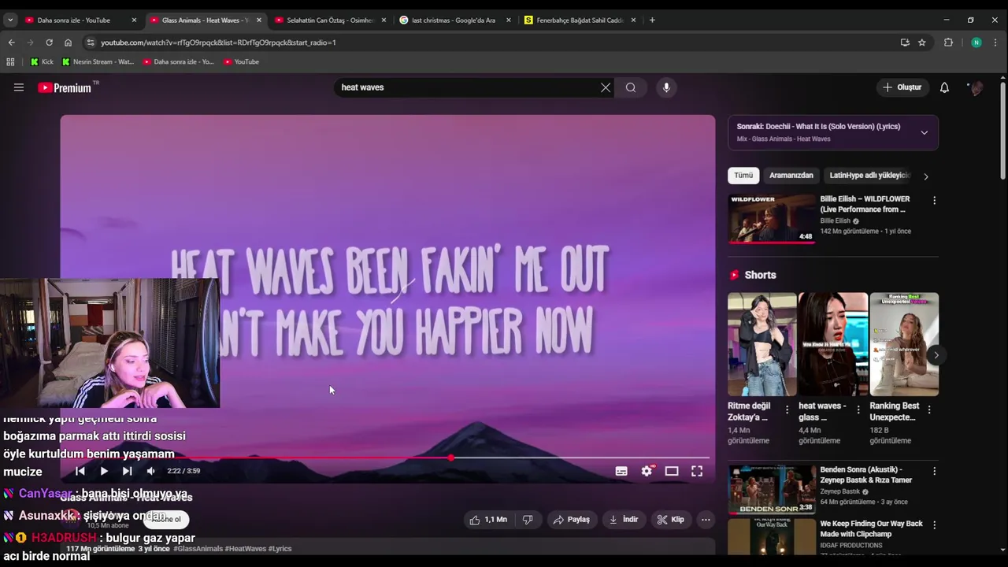This screenshot has height=567, width=1008.
Task: Open the YouTube account avatar menu
Action: coord(976,87)
